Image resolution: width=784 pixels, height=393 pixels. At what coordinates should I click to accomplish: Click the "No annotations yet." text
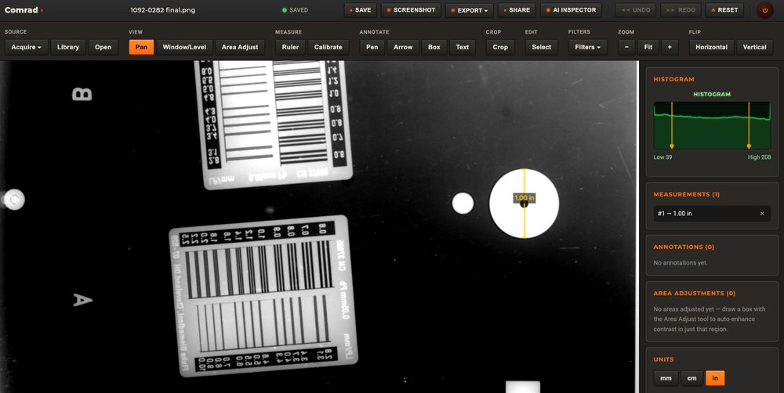681,263
